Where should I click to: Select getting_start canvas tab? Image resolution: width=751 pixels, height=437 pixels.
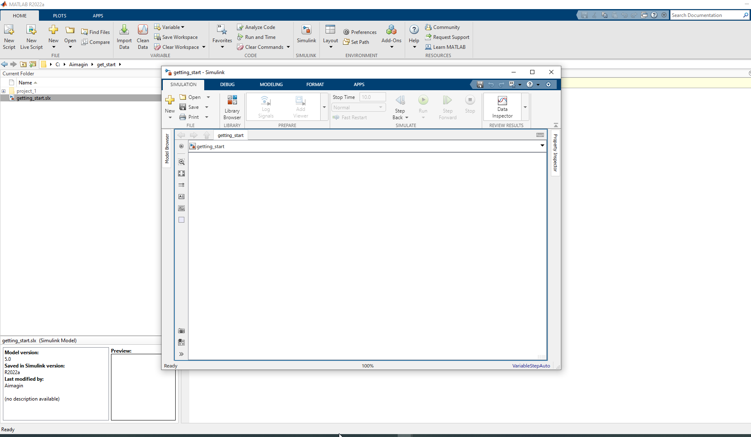point(230,135)
